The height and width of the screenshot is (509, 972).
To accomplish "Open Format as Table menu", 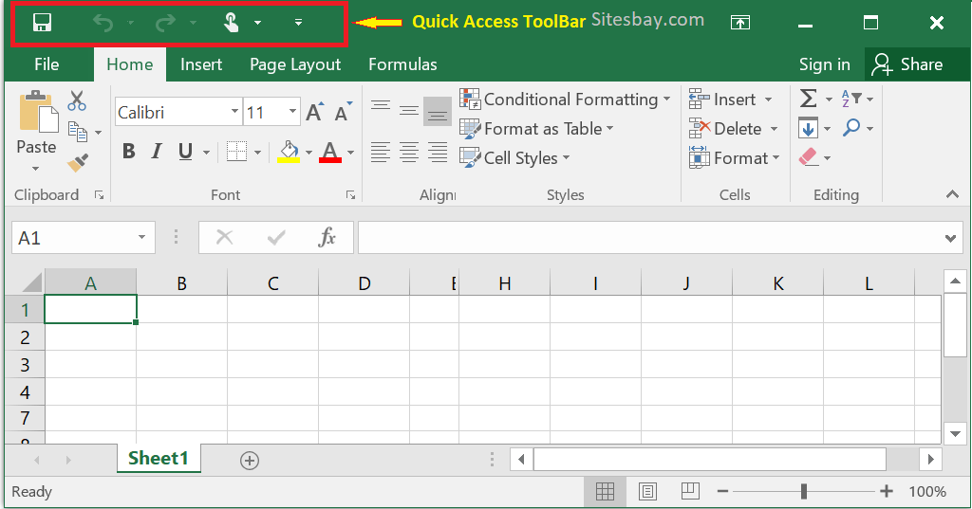I will pyautogui.click(x=537, y=129).
